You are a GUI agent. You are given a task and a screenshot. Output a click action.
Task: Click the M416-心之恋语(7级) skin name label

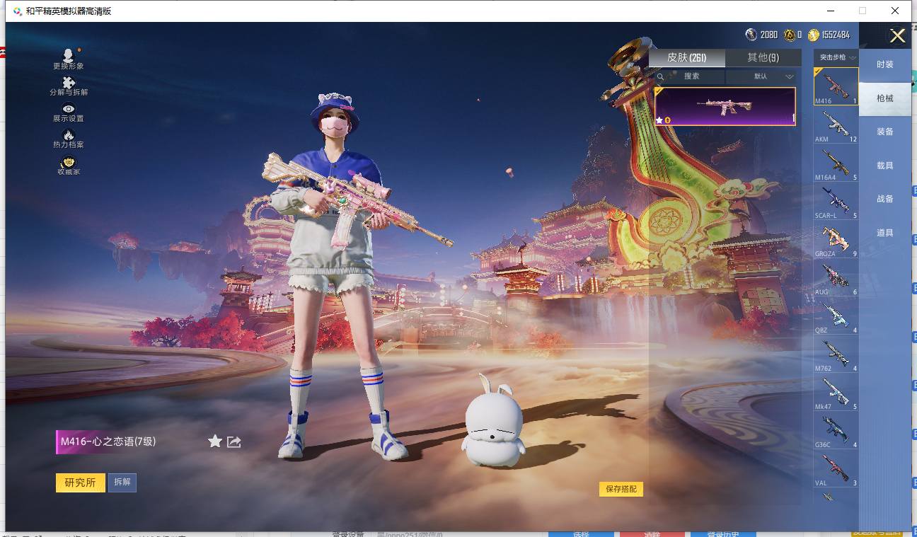pyautogui.click(x=108, y=441)
